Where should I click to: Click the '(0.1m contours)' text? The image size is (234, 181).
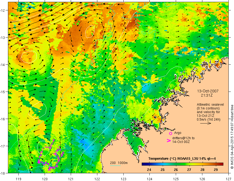(208, 108)
